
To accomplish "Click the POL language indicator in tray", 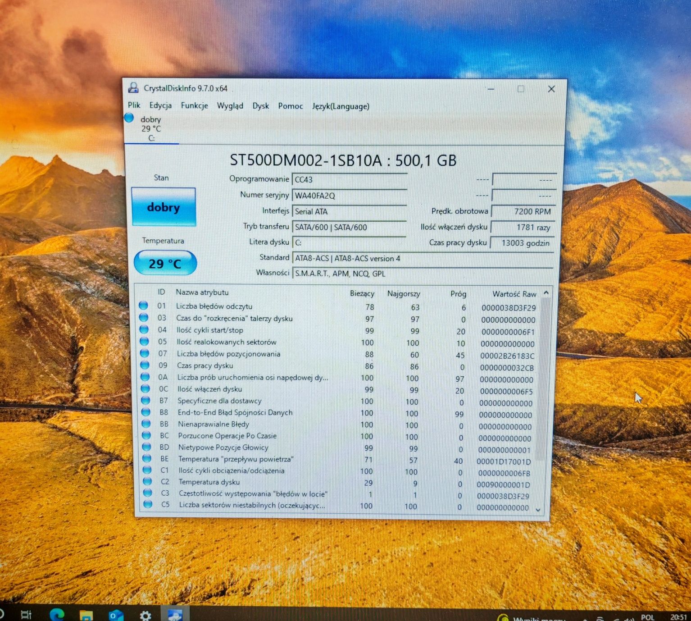I will click(x=647, y=617).
